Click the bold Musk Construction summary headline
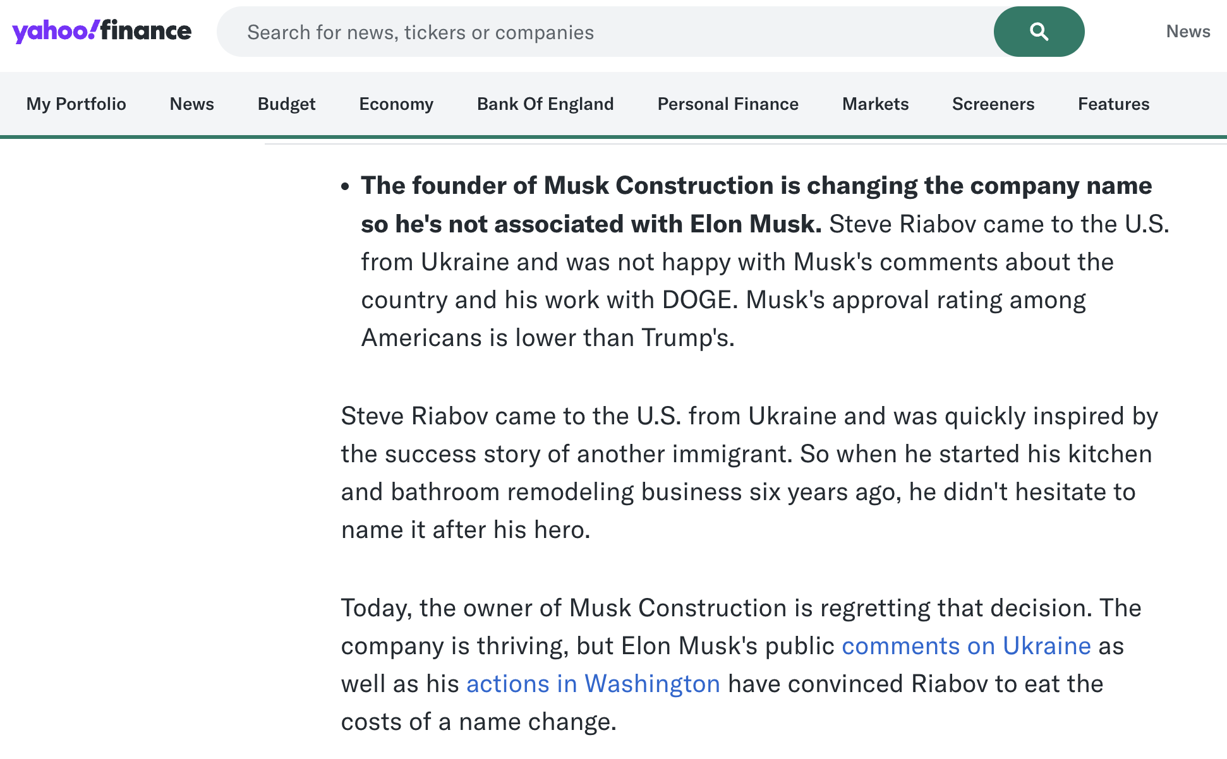The width and height of the screenshot is (1227, 759). pyautogui.click(x=756, y=186)
